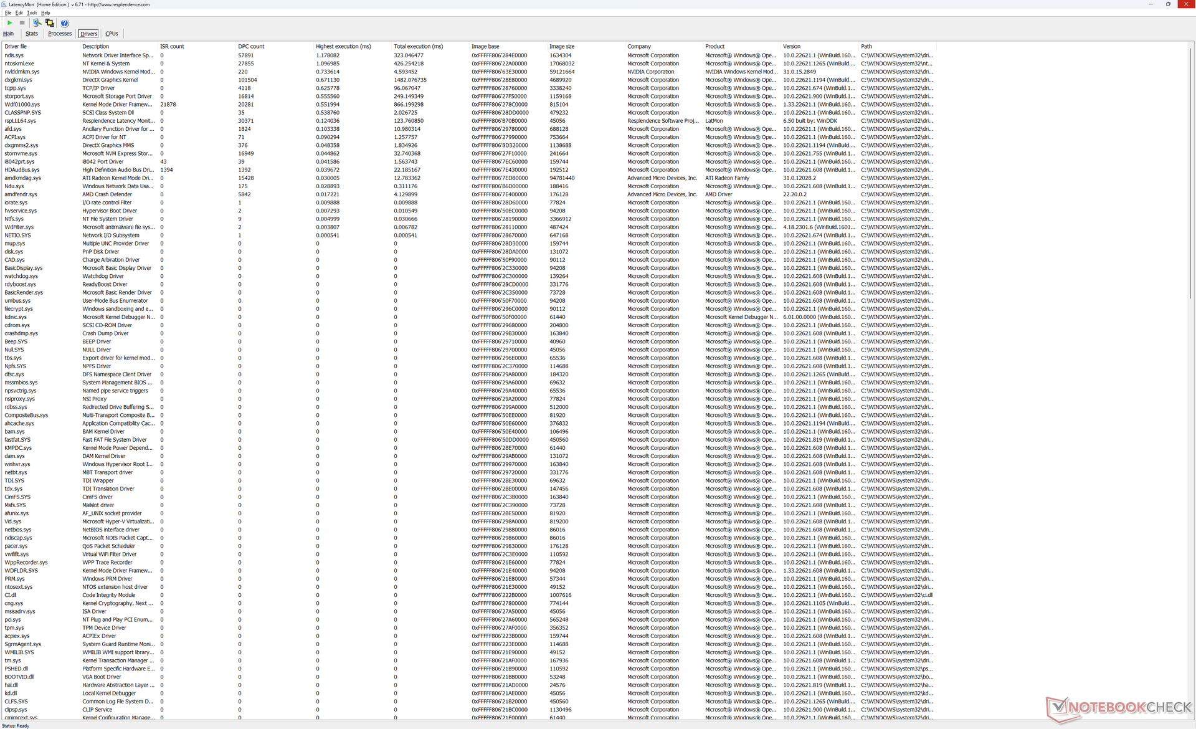Click the restore window icon

point(1168,4)
